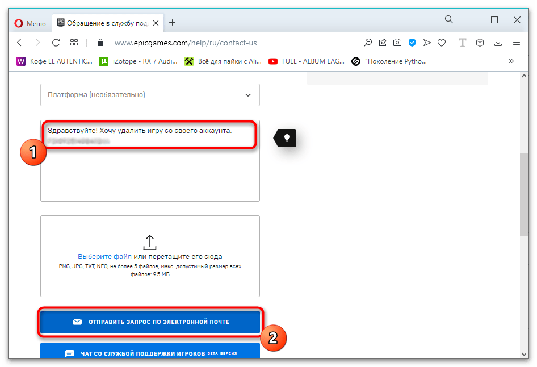
Task: Click the page scrollbar down arrow
Action: pos(524,355)
